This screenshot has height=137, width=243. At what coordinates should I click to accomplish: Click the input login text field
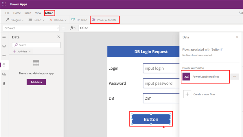pyautogui.click(x=161, y=68)
